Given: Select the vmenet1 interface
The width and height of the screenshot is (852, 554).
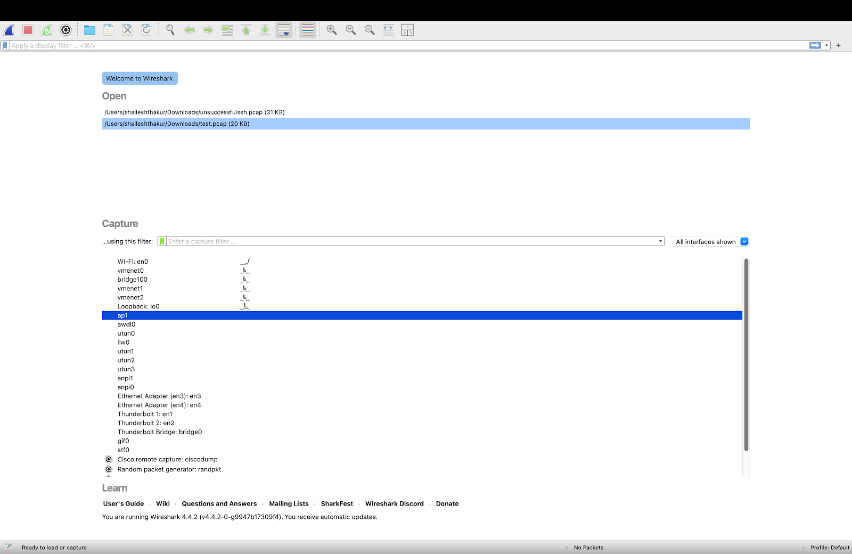Looking at the screenshot, I should (422, 289).
